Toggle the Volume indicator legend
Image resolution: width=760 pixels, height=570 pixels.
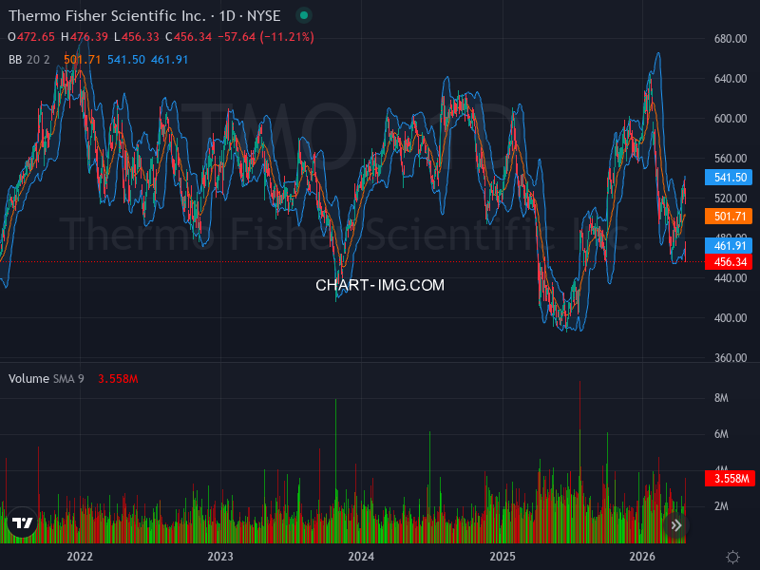[x=28, y=378]
